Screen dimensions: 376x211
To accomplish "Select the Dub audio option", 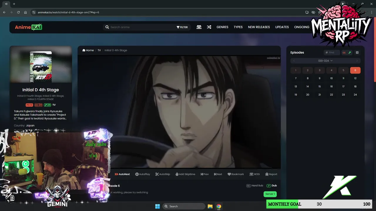I will (272, 186).
